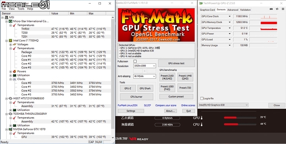Open FurMark Resolution dropdown
286x144 pixels.
(x=145, y=66)
